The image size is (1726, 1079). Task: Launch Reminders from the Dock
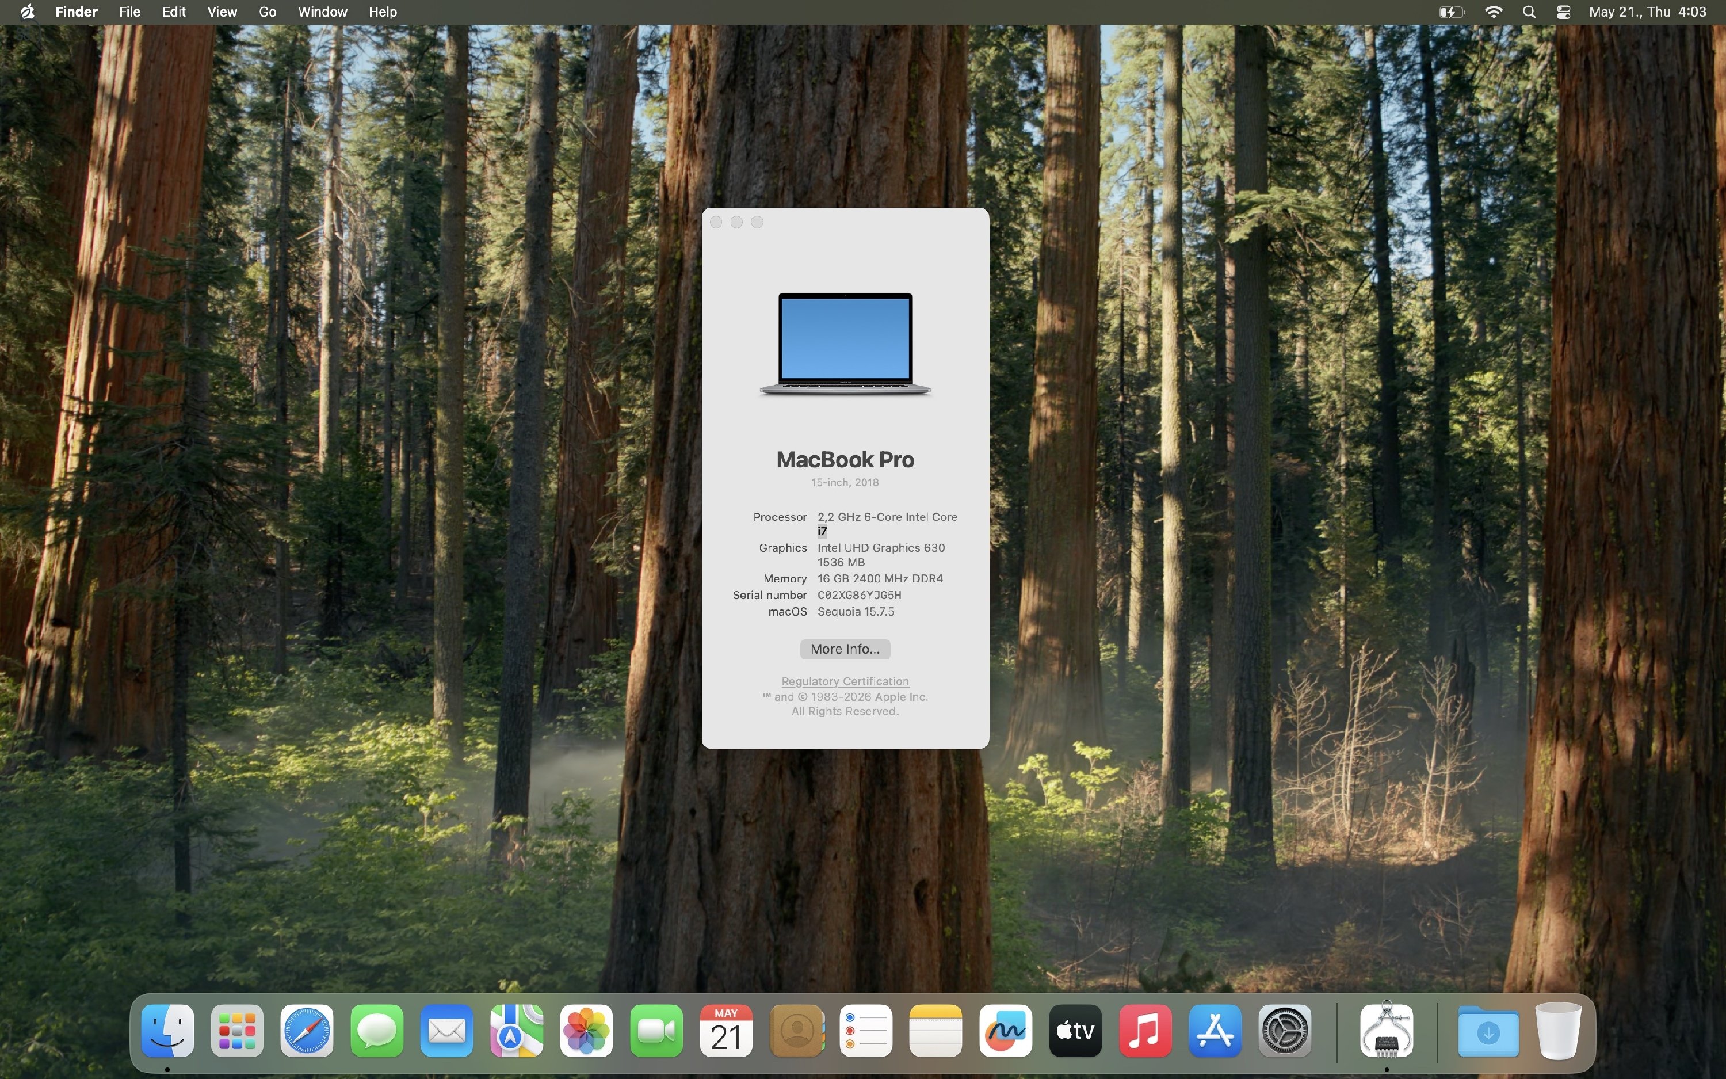(866, 1031)
